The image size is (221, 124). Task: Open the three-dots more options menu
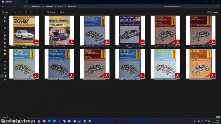point(71,12)
